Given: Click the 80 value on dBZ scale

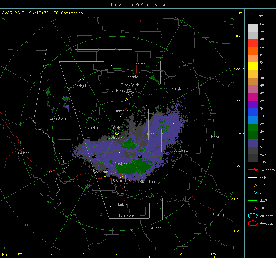Looking at the screenshot, I should [262, 24].
